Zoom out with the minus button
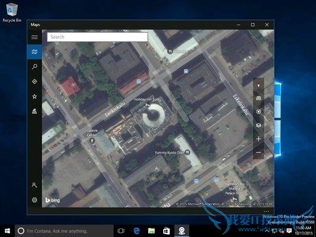 259,153
